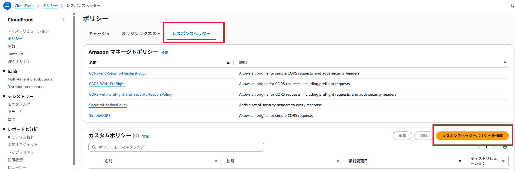Image resolution: width=515 pixels, height=171 pixels.
Task: Open the hamburger navigation menu icon
Action: [7, 5]
